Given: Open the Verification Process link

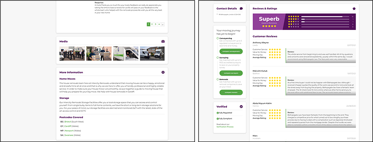Looking at the screenshot, I should pyautogui.click(x=225, y=127).
